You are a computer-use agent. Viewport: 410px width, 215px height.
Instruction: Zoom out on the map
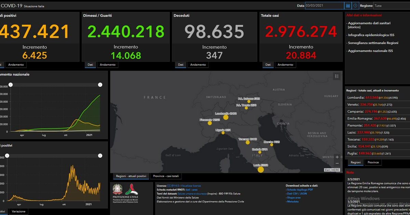tap(337, 163)
